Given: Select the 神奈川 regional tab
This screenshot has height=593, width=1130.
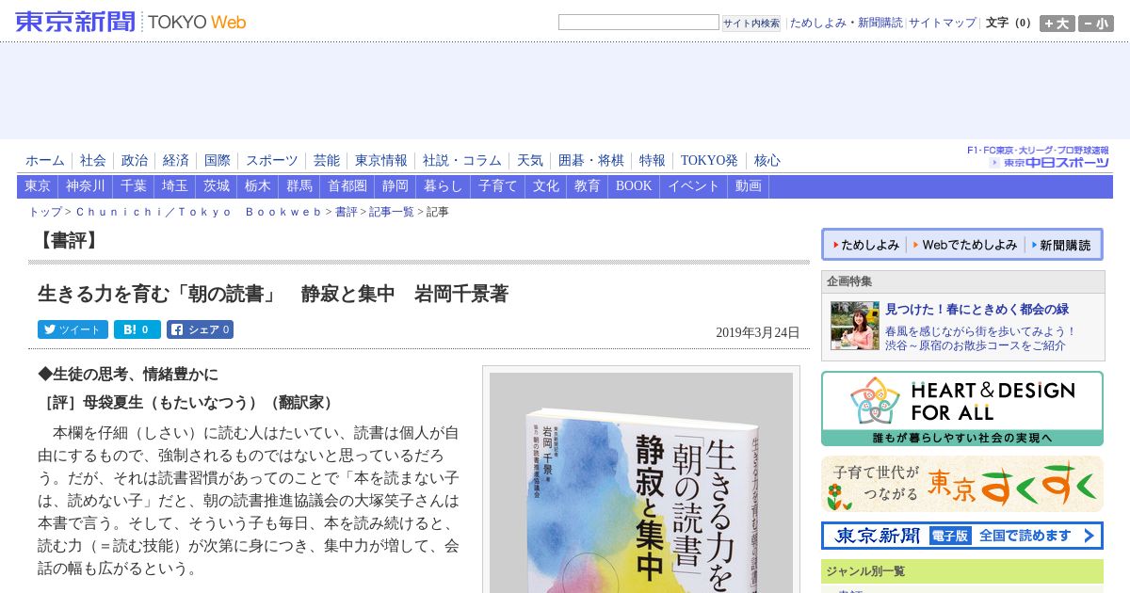Looking at the screenshot, I should click(x=86, y=186).
